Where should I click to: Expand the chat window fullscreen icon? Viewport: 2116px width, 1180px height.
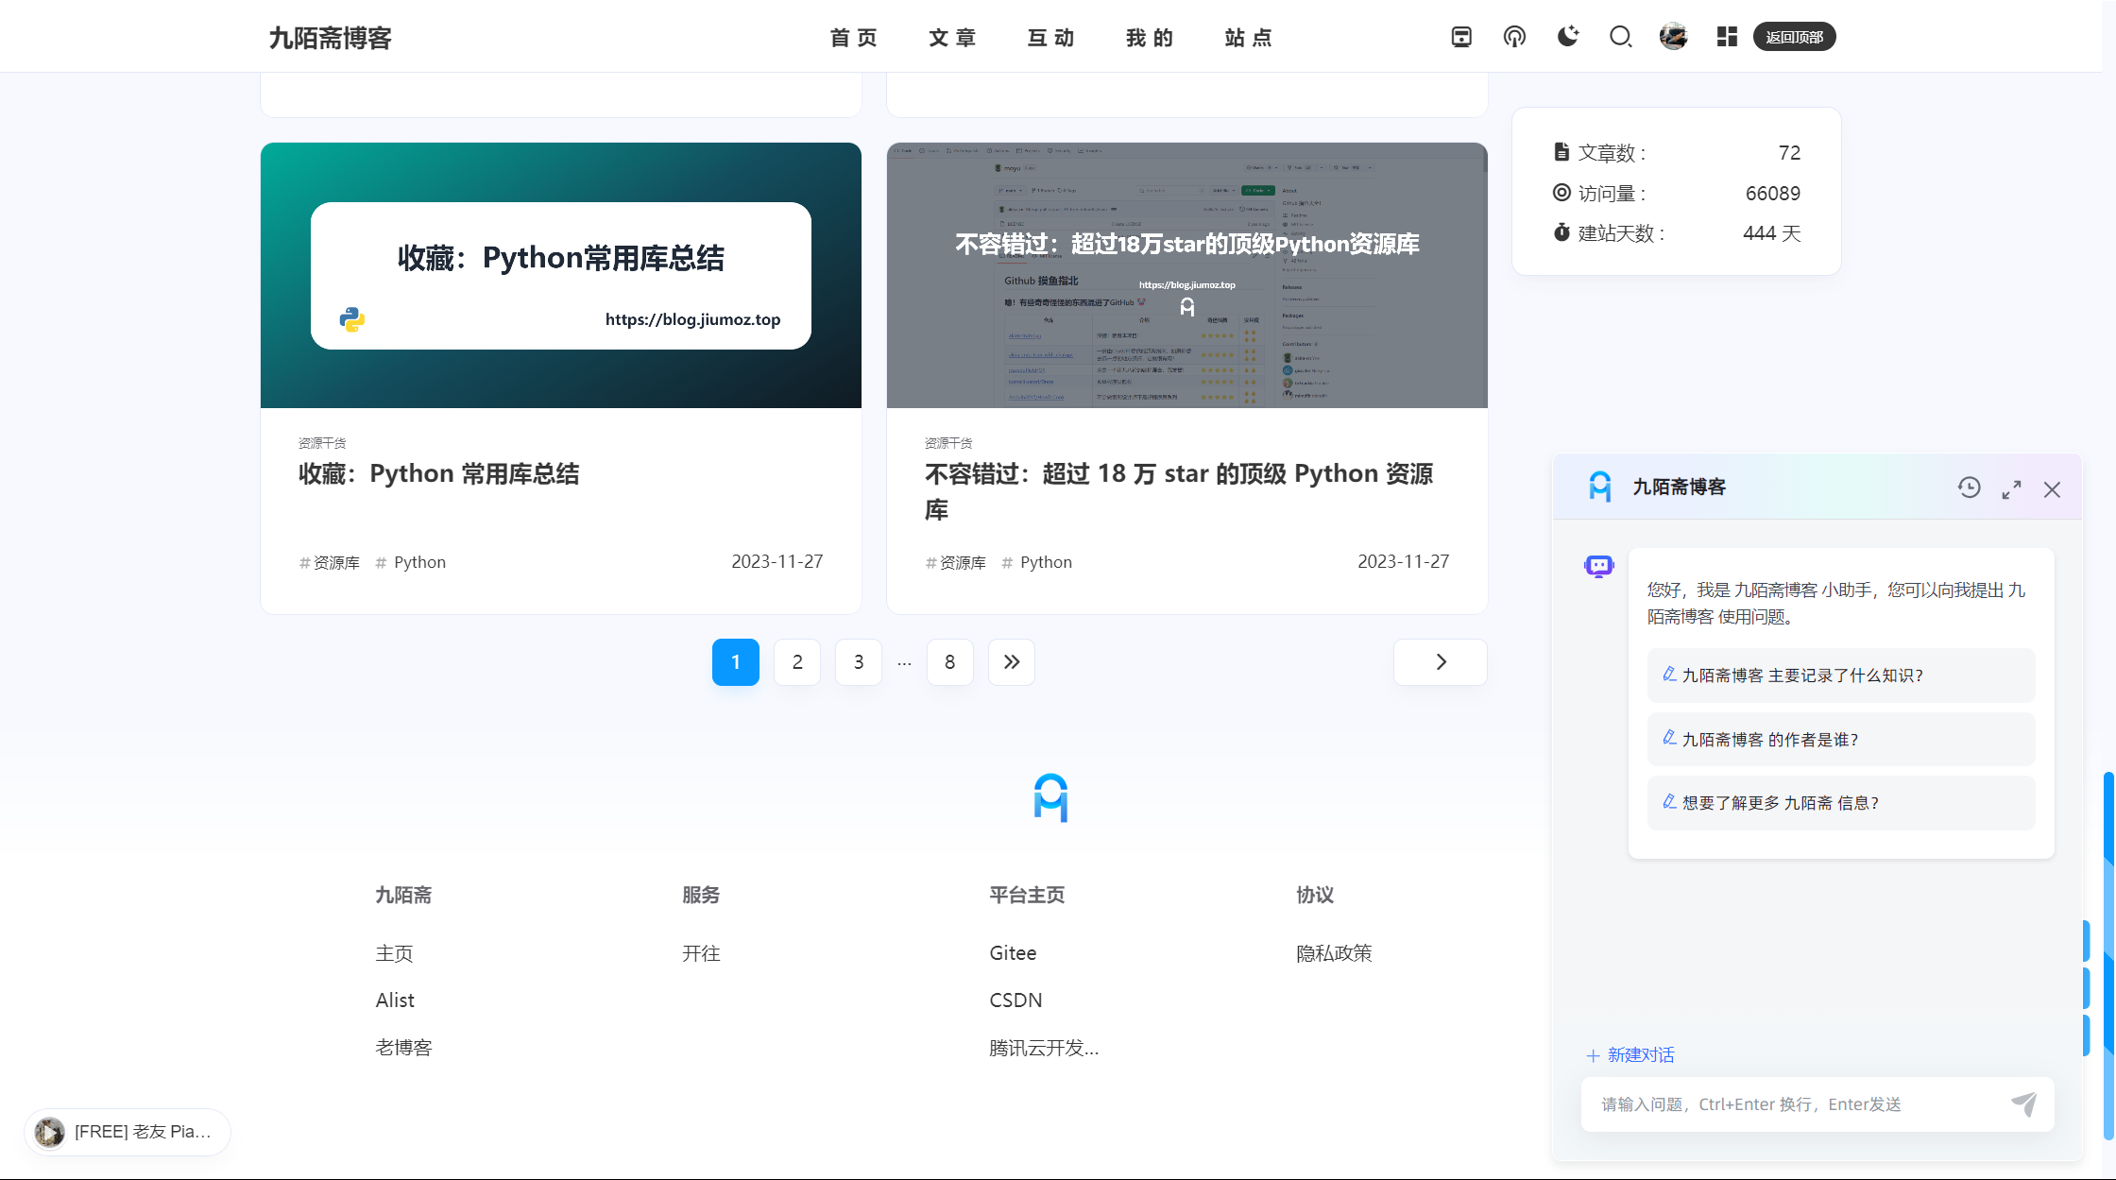2011,488
